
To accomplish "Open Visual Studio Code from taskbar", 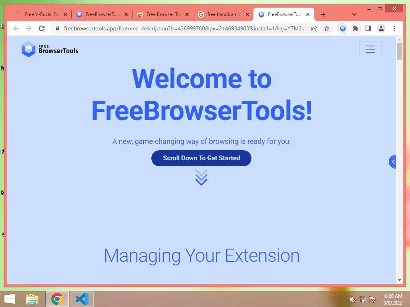I will tap(82, 299).
